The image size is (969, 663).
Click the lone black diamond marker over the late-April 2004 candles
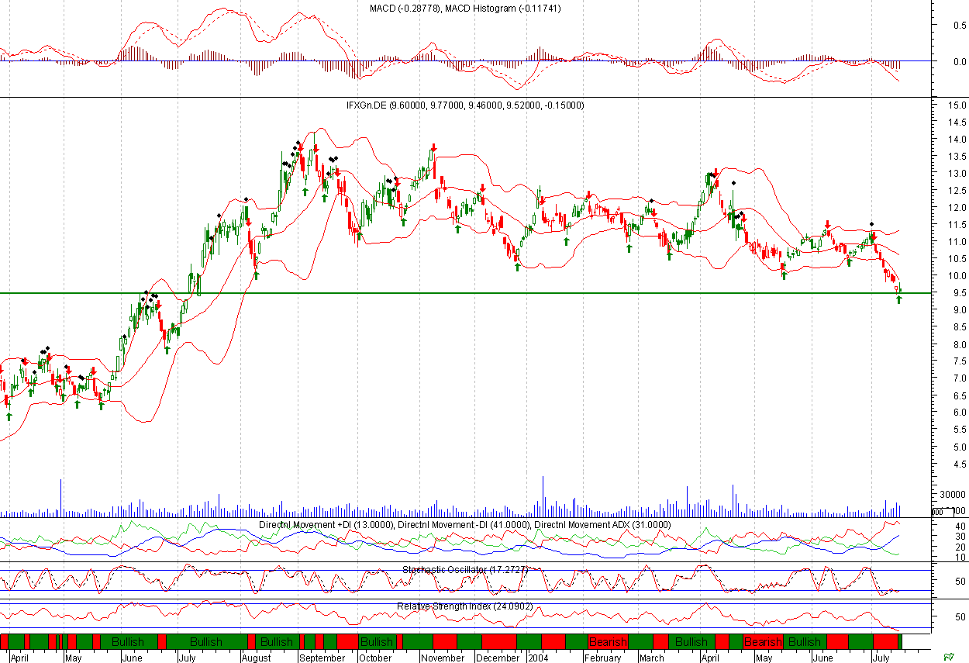pos(733,184)
